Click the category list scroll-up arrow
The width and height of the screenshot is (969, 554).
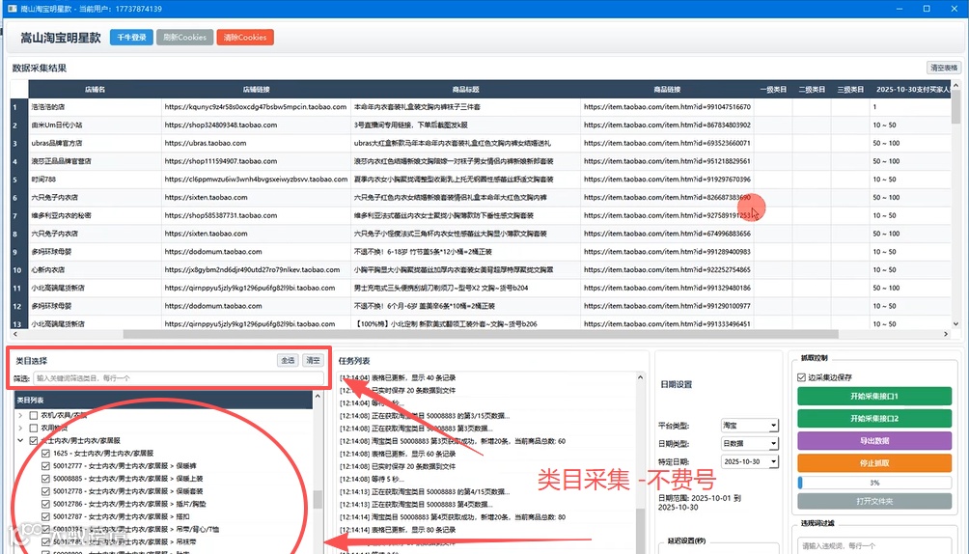coord(318,396)
